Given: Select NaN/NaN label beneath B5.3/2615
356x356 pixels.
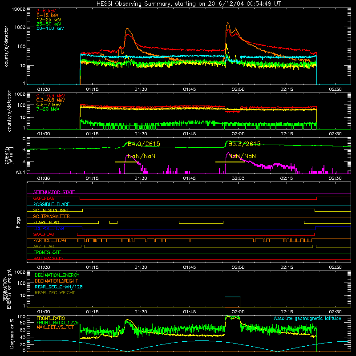Looking at the screenshot, I should click(x=242, y=156).
